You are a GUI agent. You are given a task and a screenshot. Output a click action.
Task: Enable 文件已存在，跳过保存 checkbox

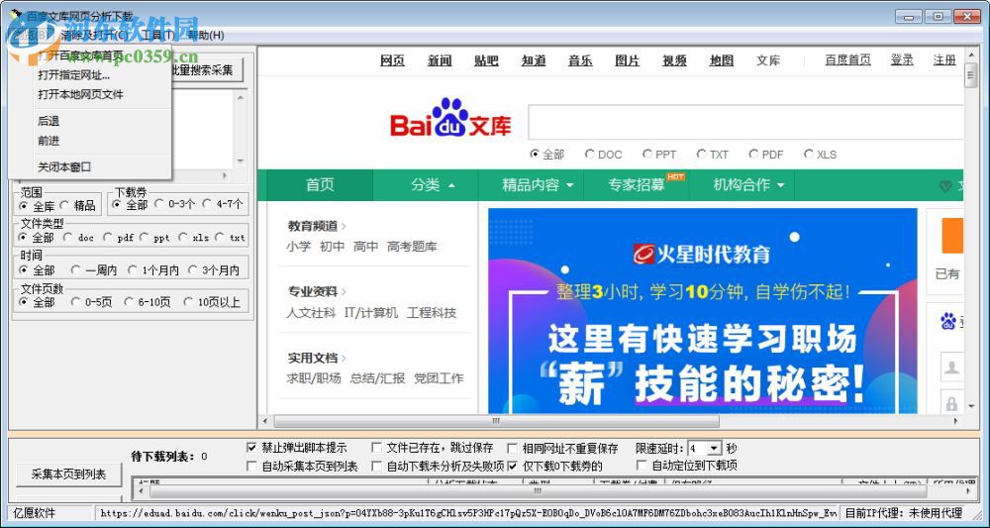(376, 448)
